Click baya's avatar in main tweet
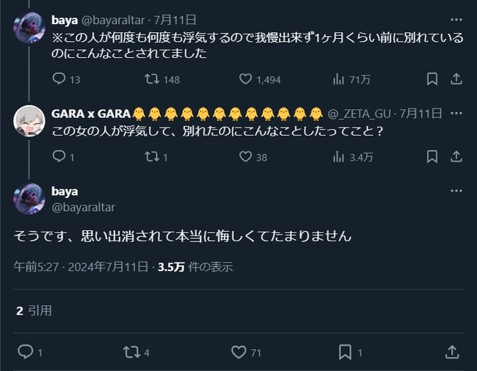 coord(29,199)
